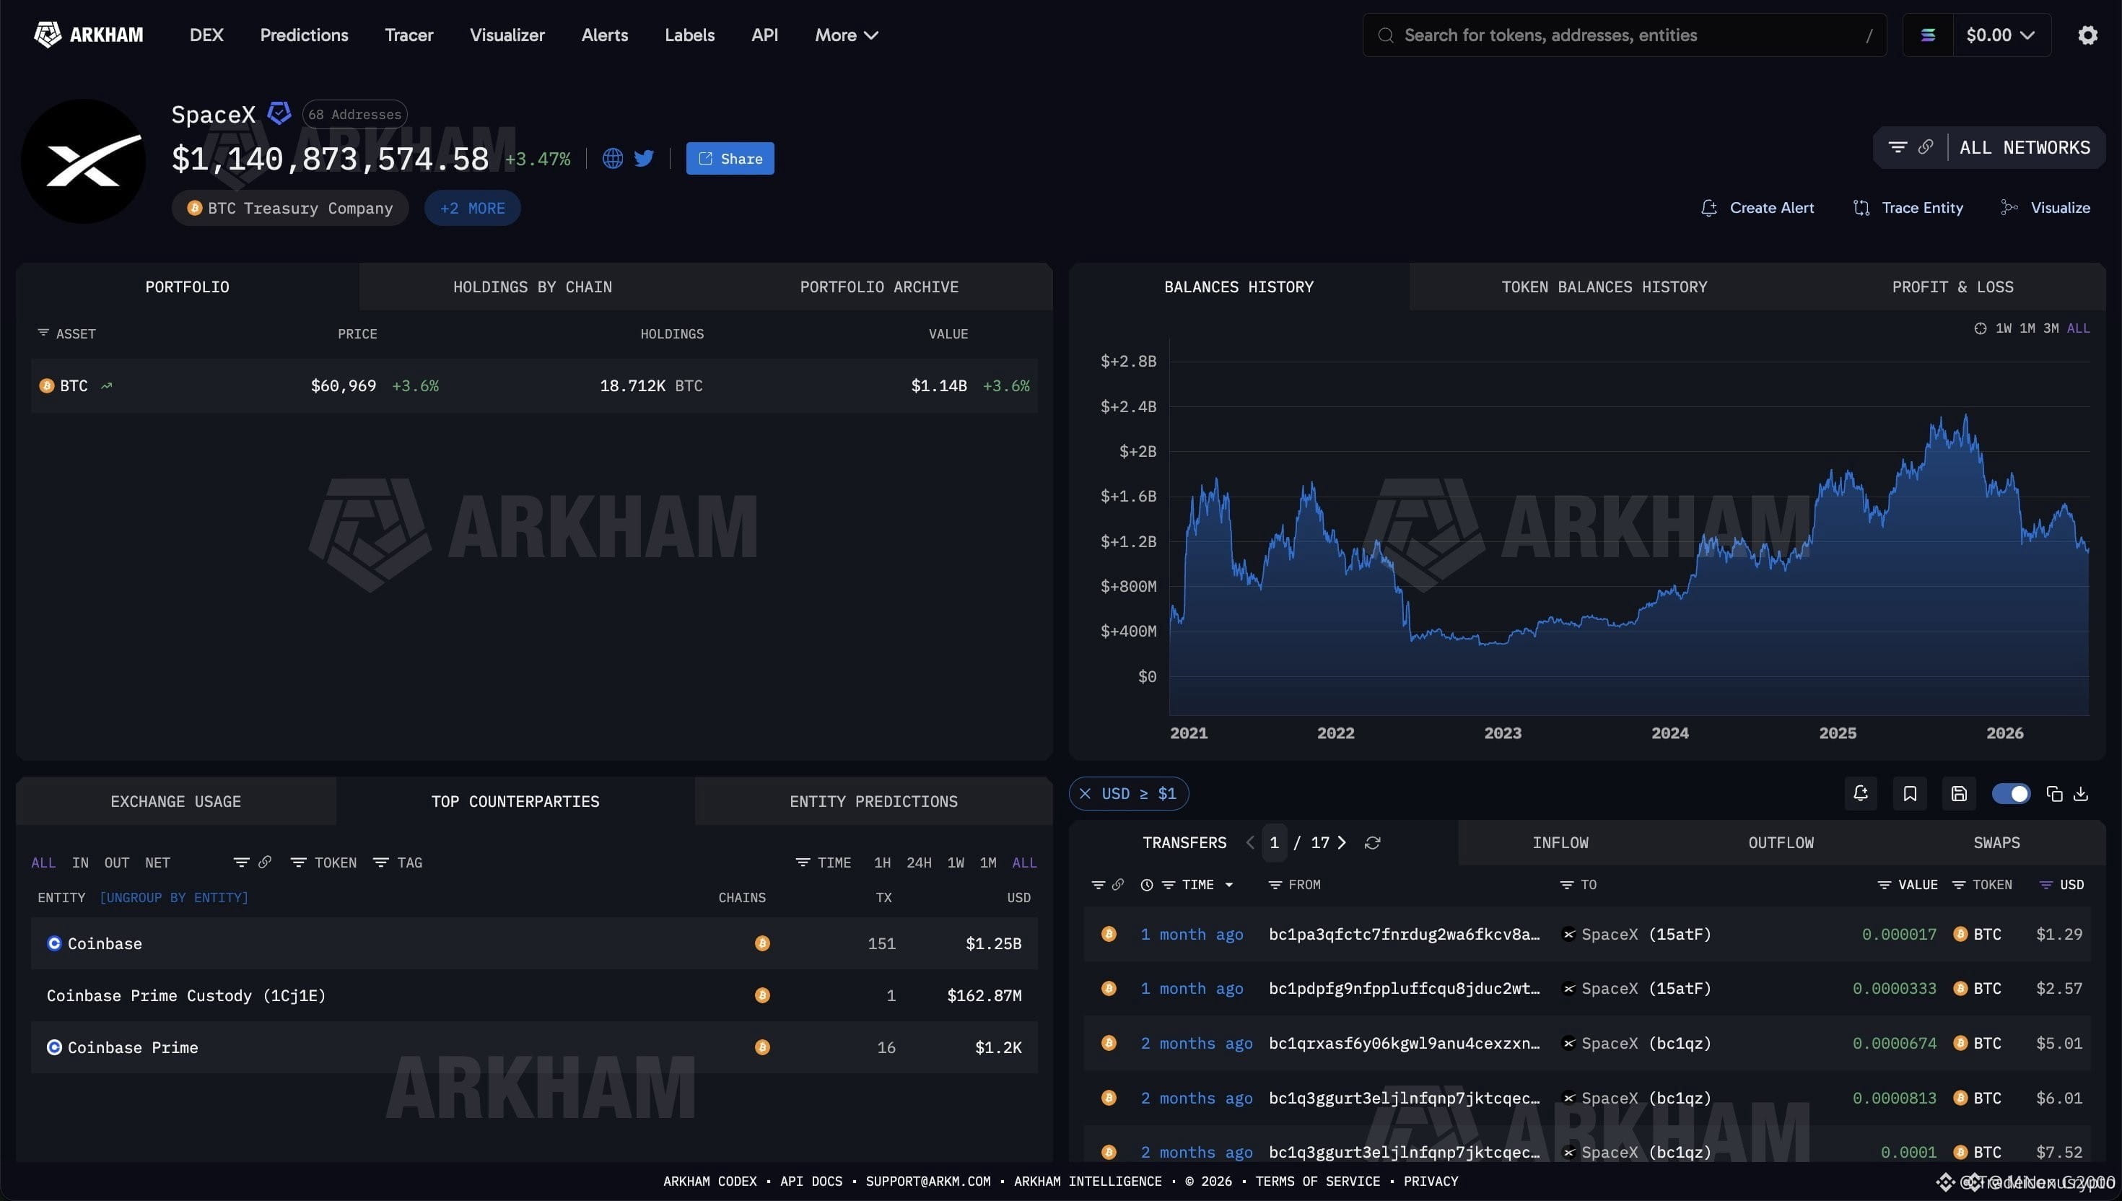Copy the transfers data with the copy icon
The height and width of the screenshot is (1201, 2122).
pyautogui.click(x=2054, y=793)
